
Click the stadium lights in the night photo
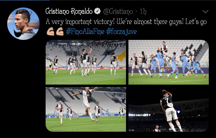pyautogui.click(x=139, y=115)
